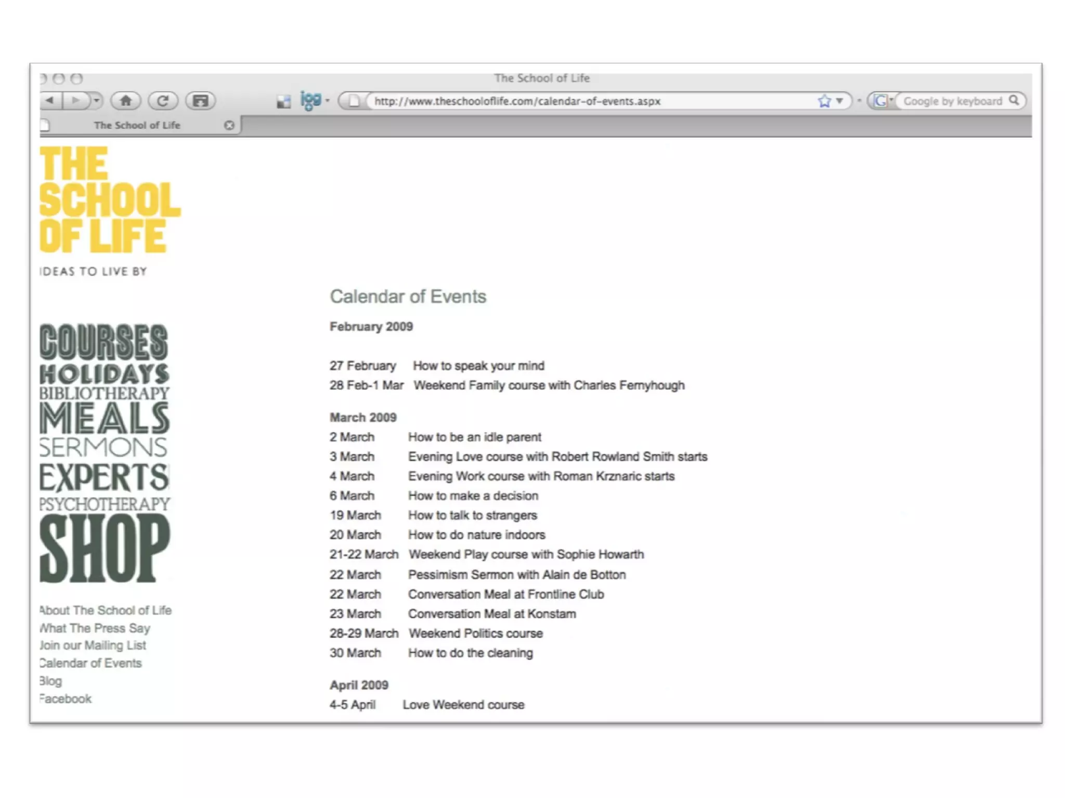Screen dimensions: 1065x798
Task: Reload the page with refresh icon
Action: [163, 101]
